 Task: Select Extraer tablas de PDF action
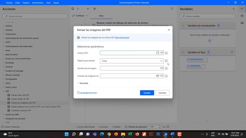pos(20,99)
